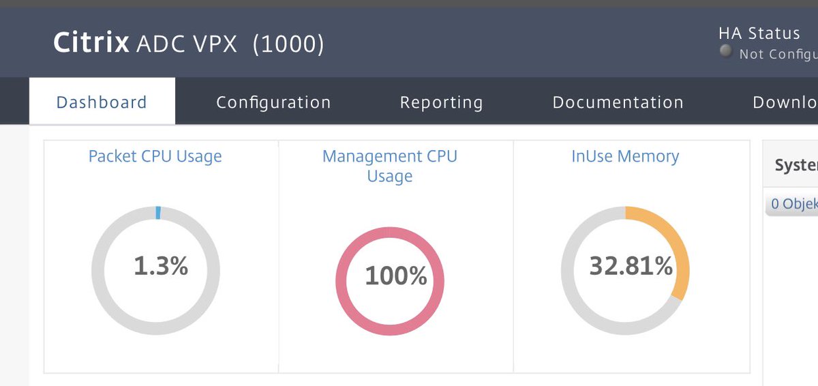Click the HA Status label
The height and width of the screenshot is (386, 818).
tap(759, 33)
